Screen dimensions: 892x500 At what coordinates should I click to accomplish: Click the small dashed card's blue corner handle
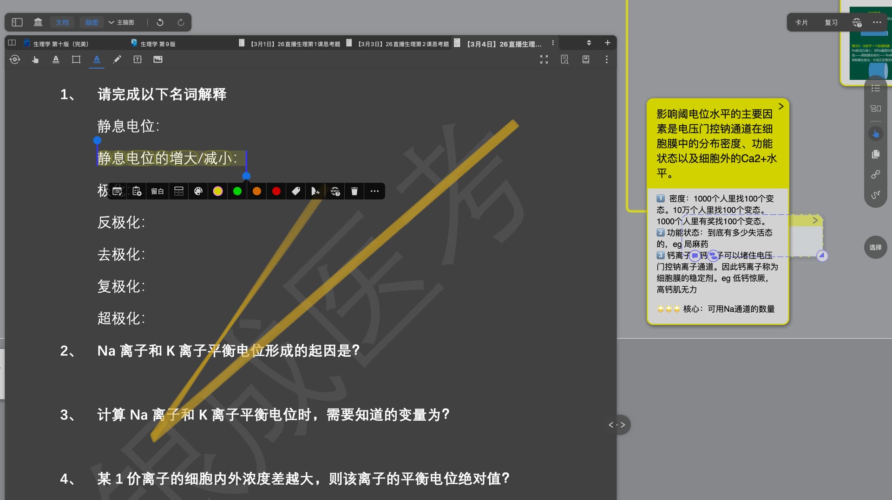click(x=822, y=256)
